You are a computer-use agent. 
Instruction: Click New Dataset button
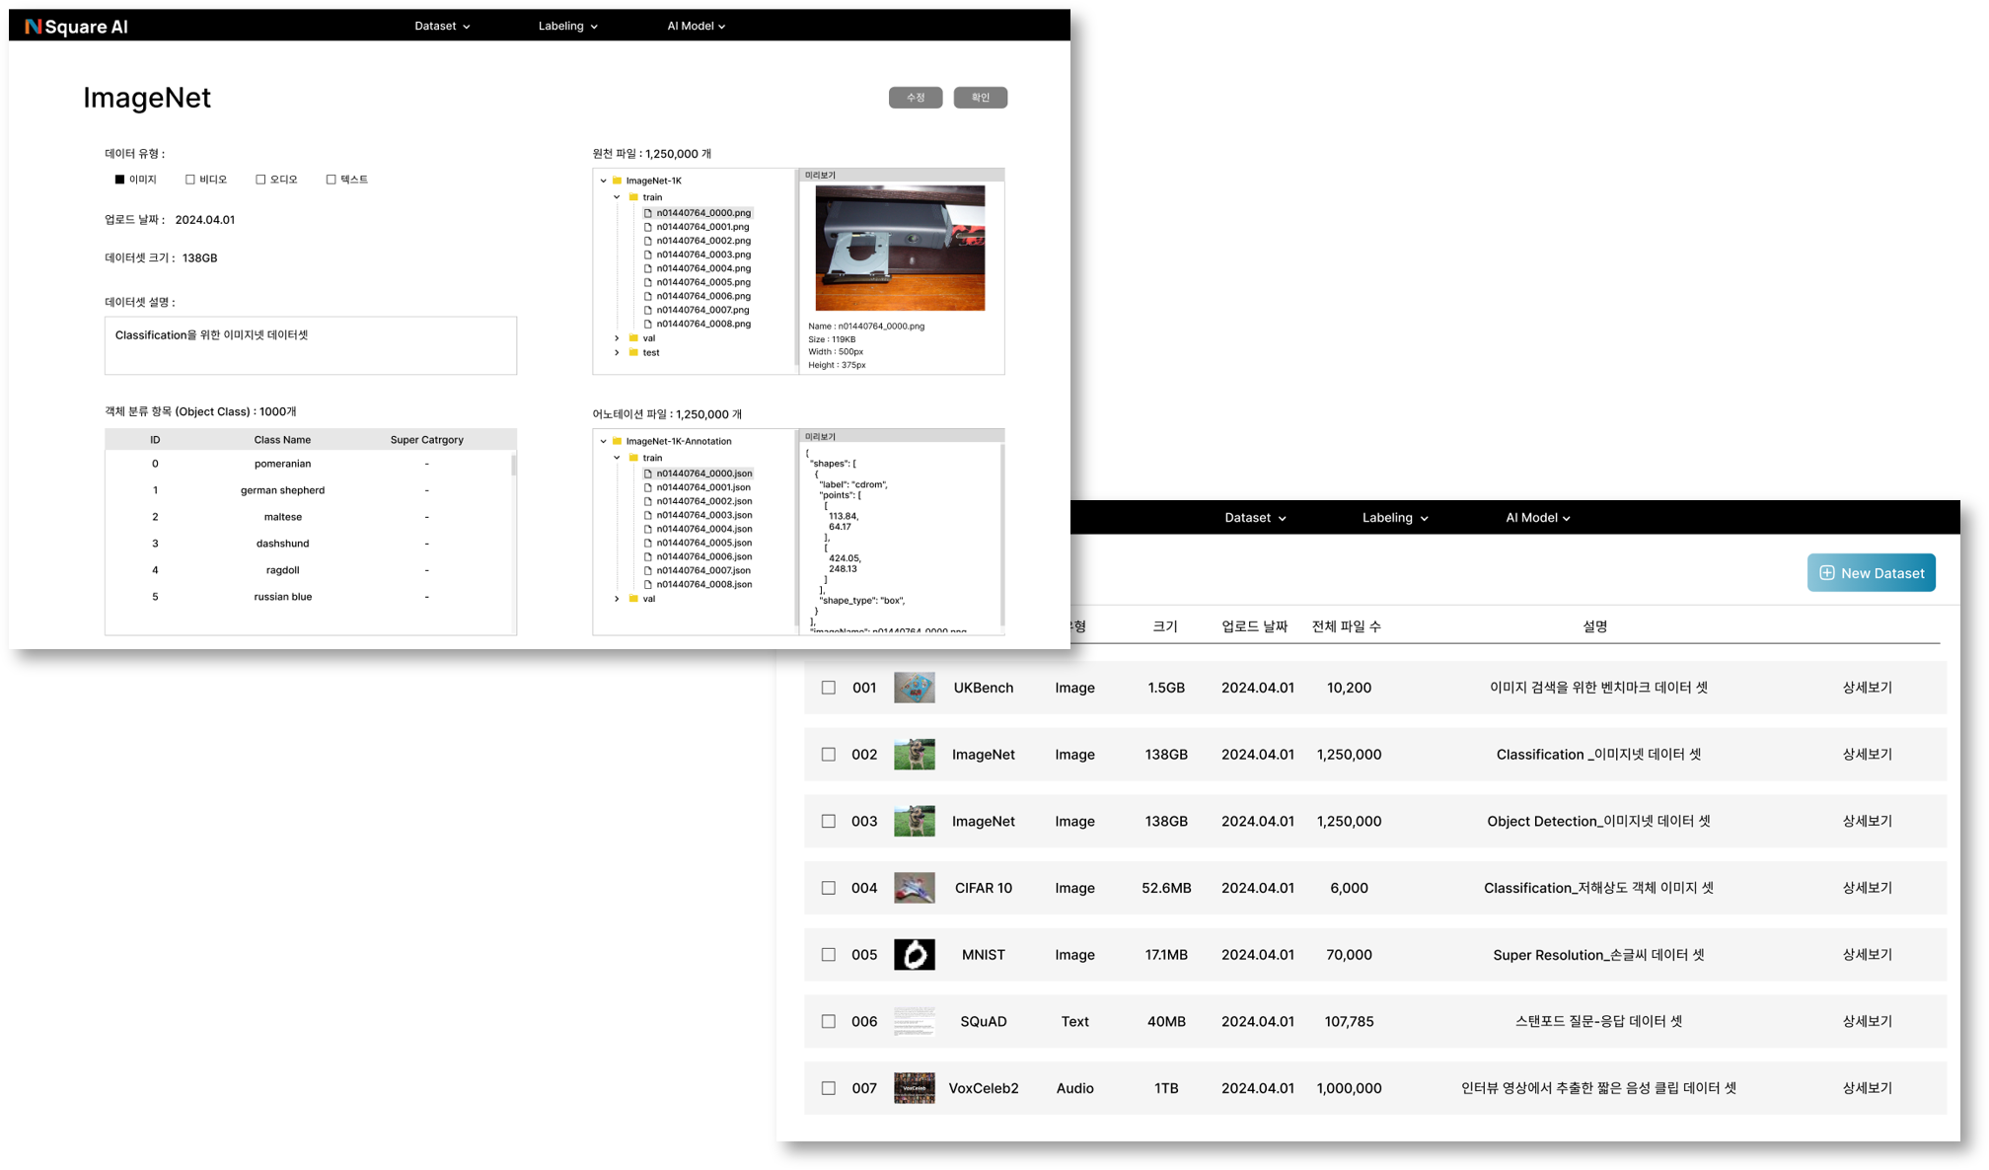click(x=1872, y=573)
